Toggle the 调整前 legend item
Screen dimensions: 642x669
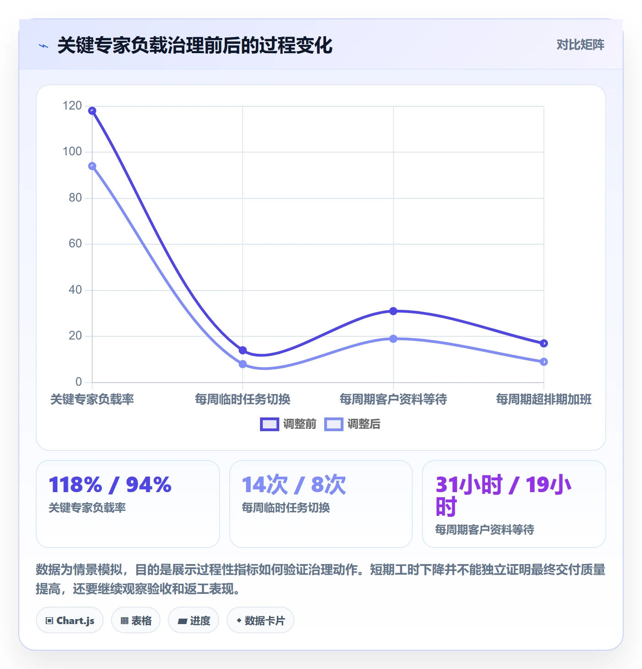[288, 424]
